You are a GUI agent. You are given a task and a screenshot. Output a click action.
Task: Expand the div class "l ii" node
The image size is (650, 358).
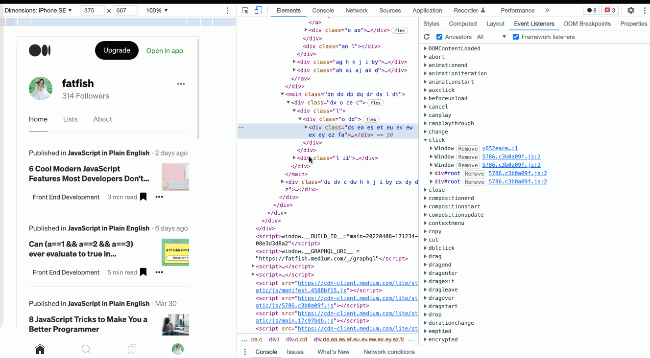coord(294,157)
